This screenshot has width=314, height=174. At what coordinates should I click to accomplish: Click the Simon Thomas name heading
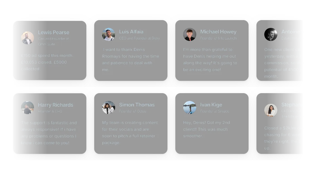tap(137, 105)
